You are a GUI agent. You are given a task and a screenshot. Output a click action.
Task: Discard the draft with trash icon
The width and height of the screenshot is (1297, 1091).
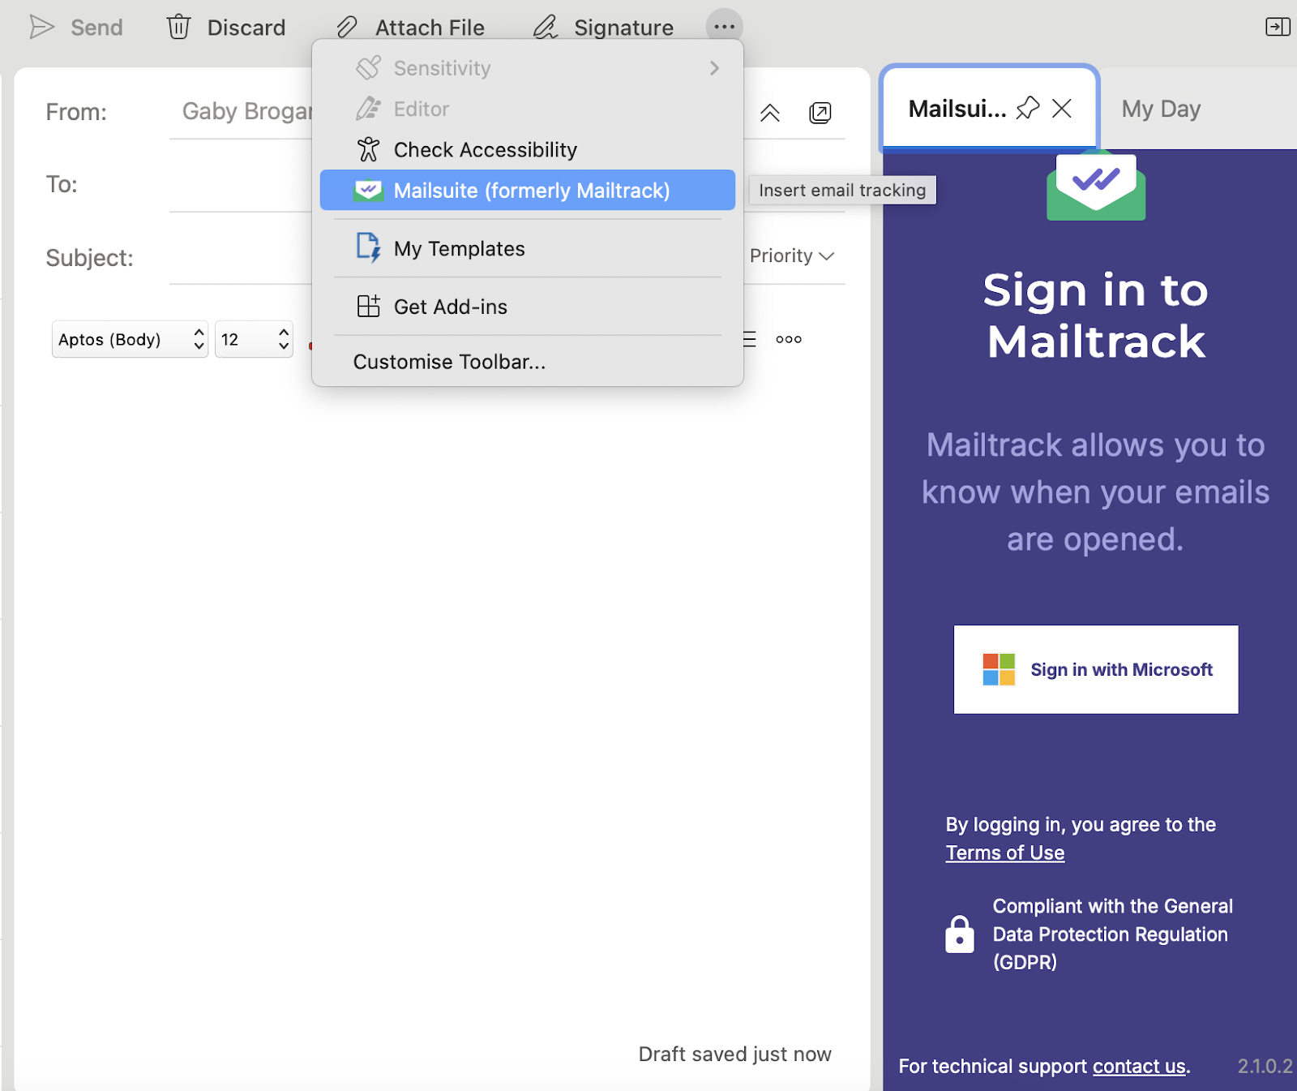[x=178, y=28]
